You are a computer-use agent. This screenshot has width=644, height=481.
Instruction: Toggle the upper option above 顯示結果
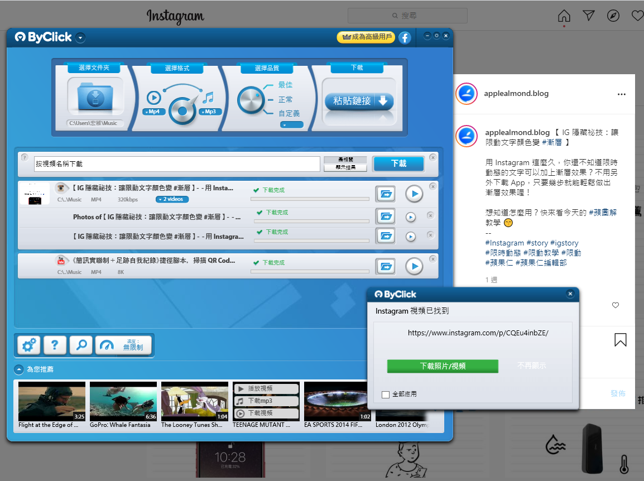click(345, 160)
